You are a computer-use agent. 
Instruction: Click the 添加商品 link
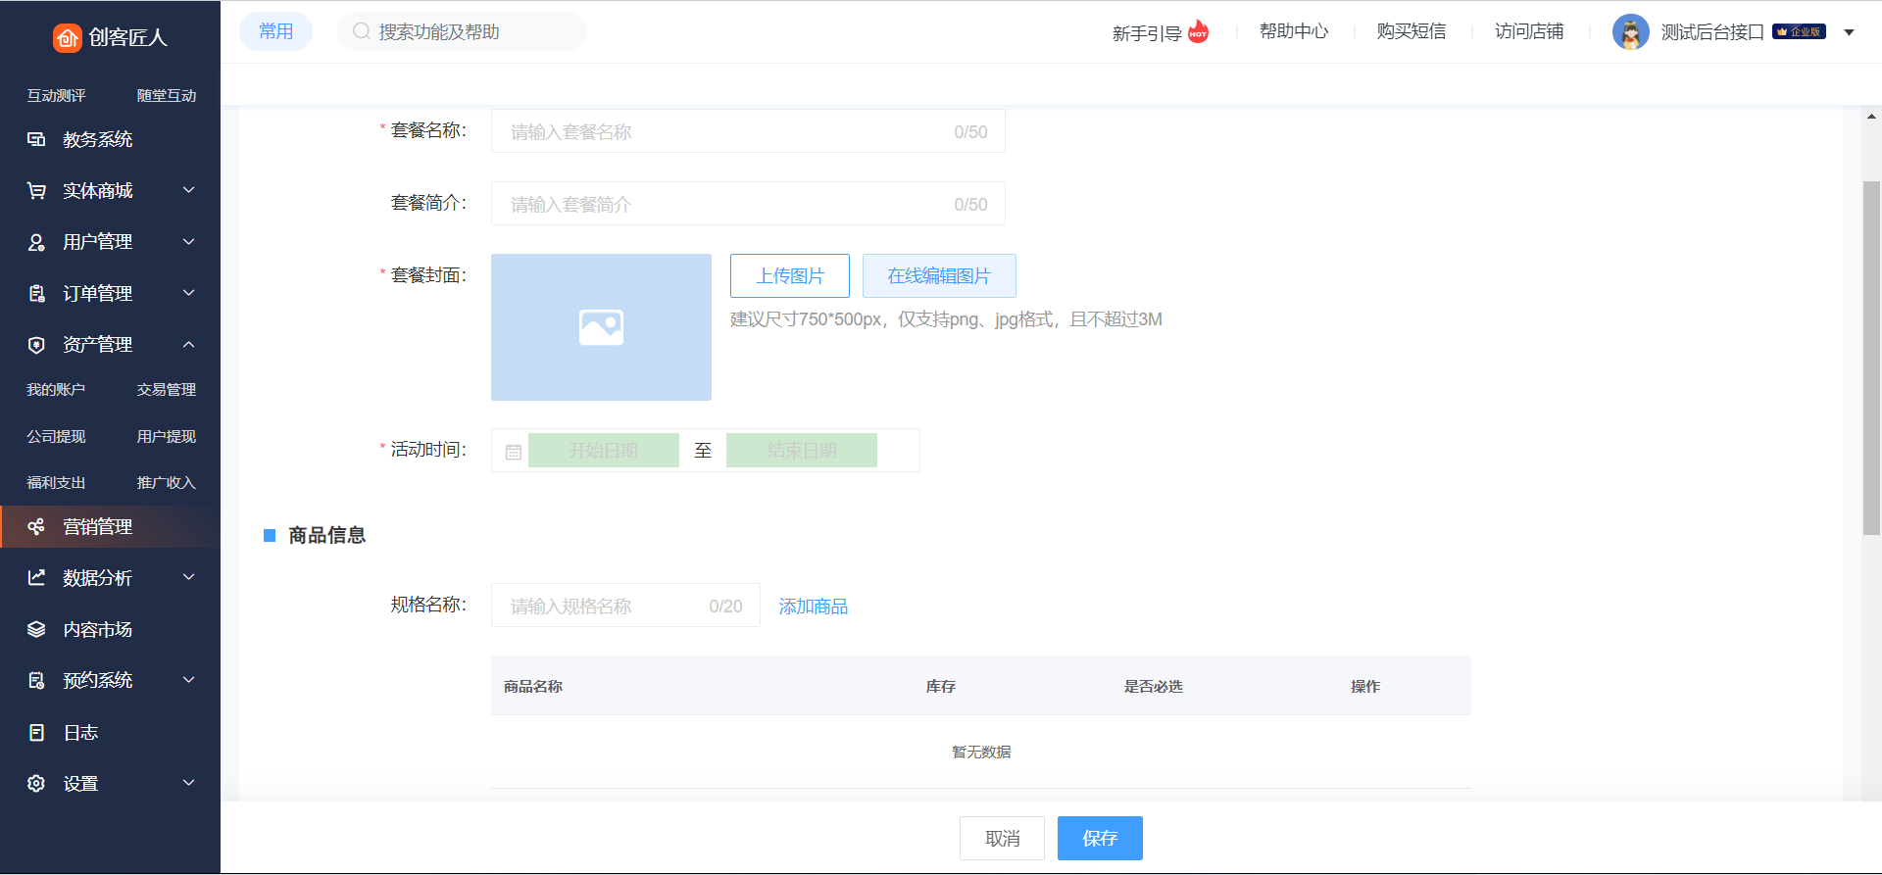(813, 607)
